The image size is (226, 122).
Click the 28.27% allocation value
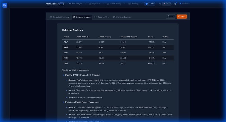[x=79, y=42]
